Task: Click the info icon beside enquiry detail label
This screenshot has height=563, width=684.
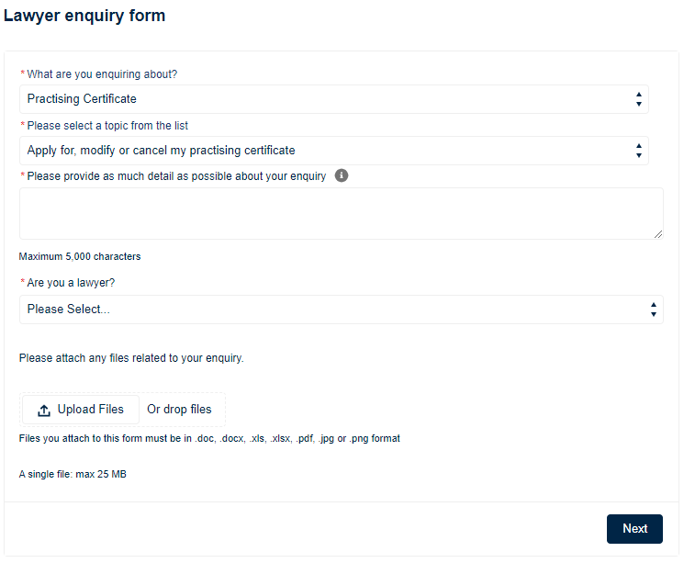Action: (342, 175)
